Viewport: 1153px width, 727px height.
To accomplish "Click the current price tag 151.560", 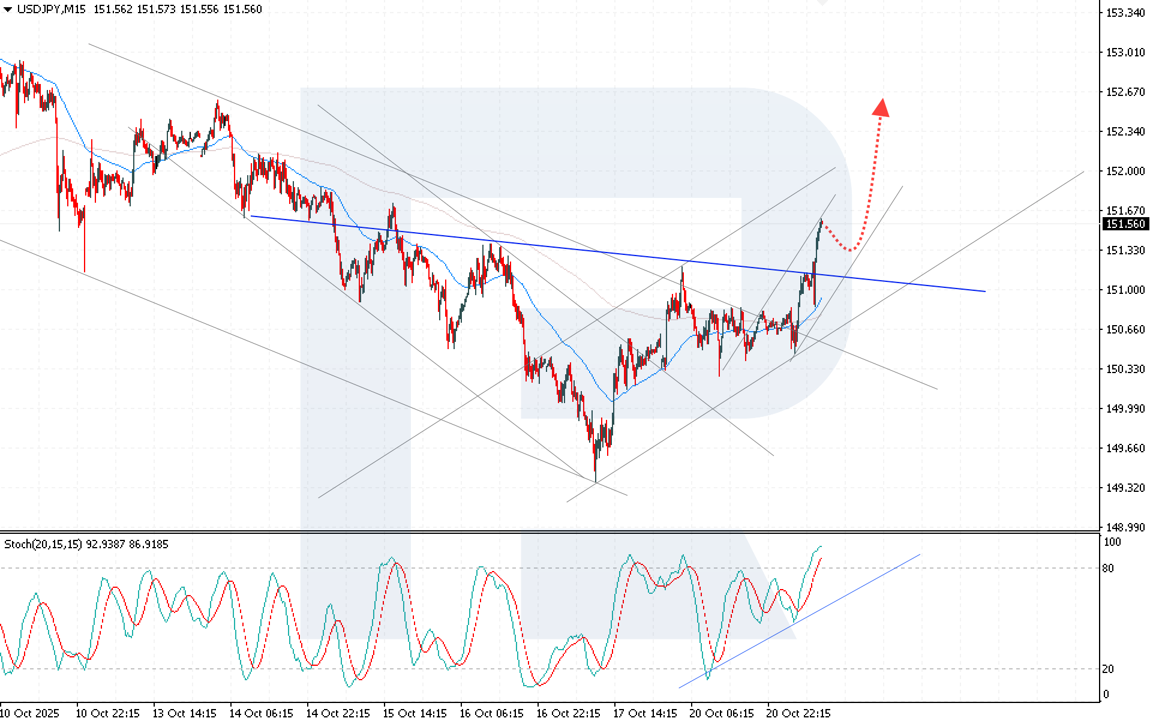I will pyautogui.click(x=1127, y=223).
